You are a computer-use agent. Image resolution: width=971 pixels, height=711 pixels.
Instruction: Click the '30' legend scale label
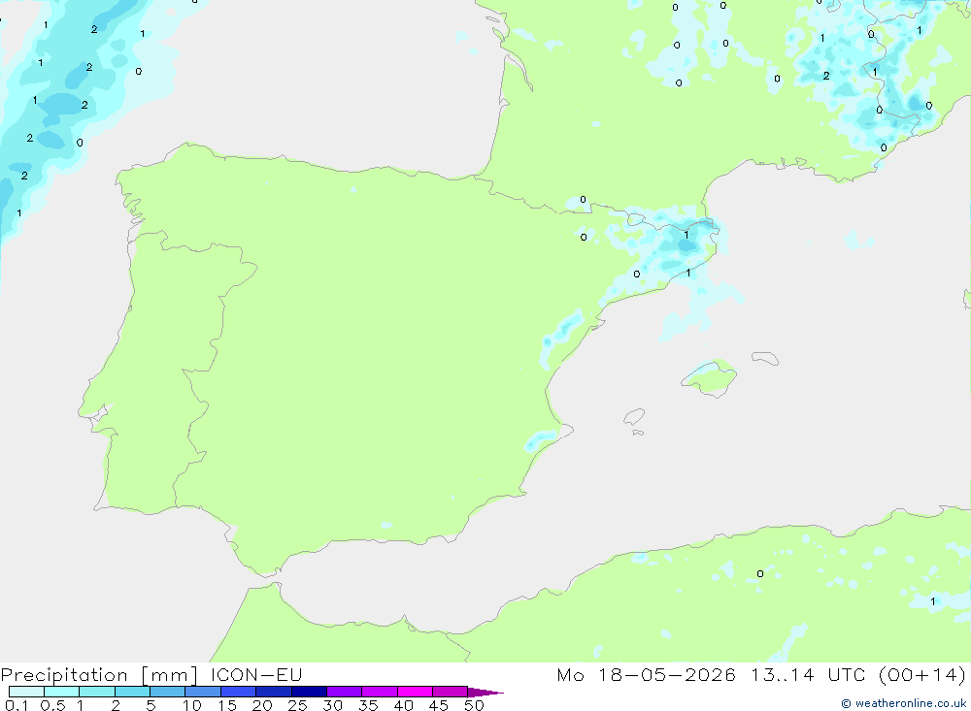click(x=333, y=705)
